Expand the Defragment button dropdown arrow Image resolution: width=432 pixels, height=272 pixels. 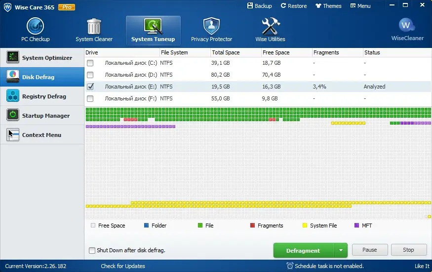341,250
